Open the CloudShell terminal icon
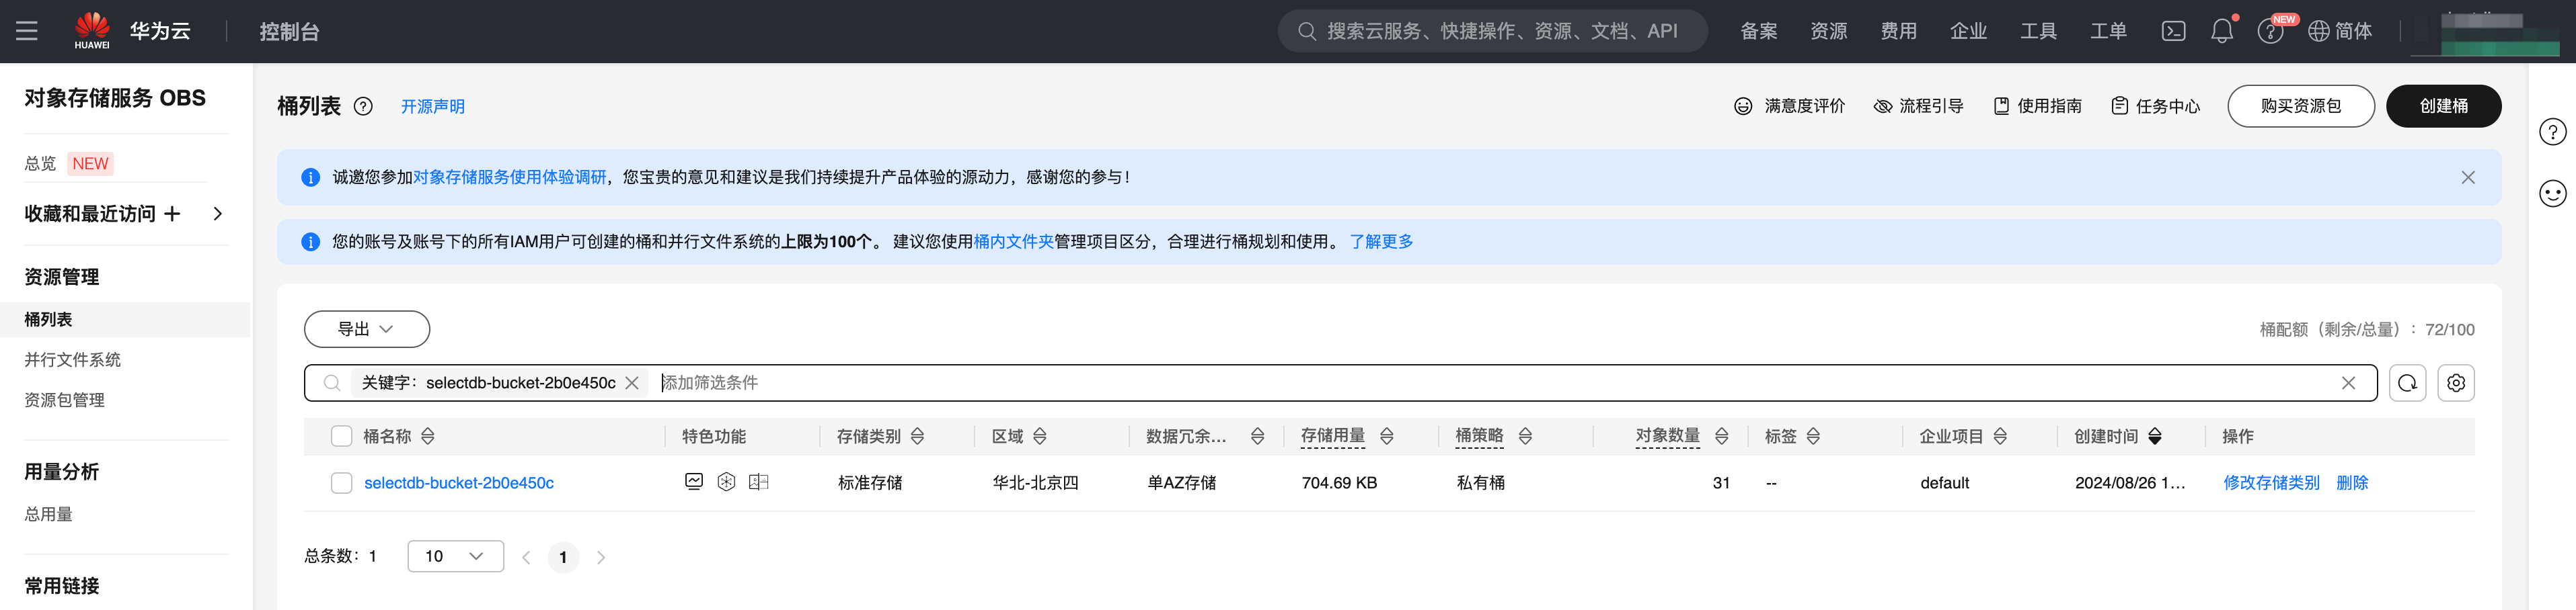 (2173, 31)
